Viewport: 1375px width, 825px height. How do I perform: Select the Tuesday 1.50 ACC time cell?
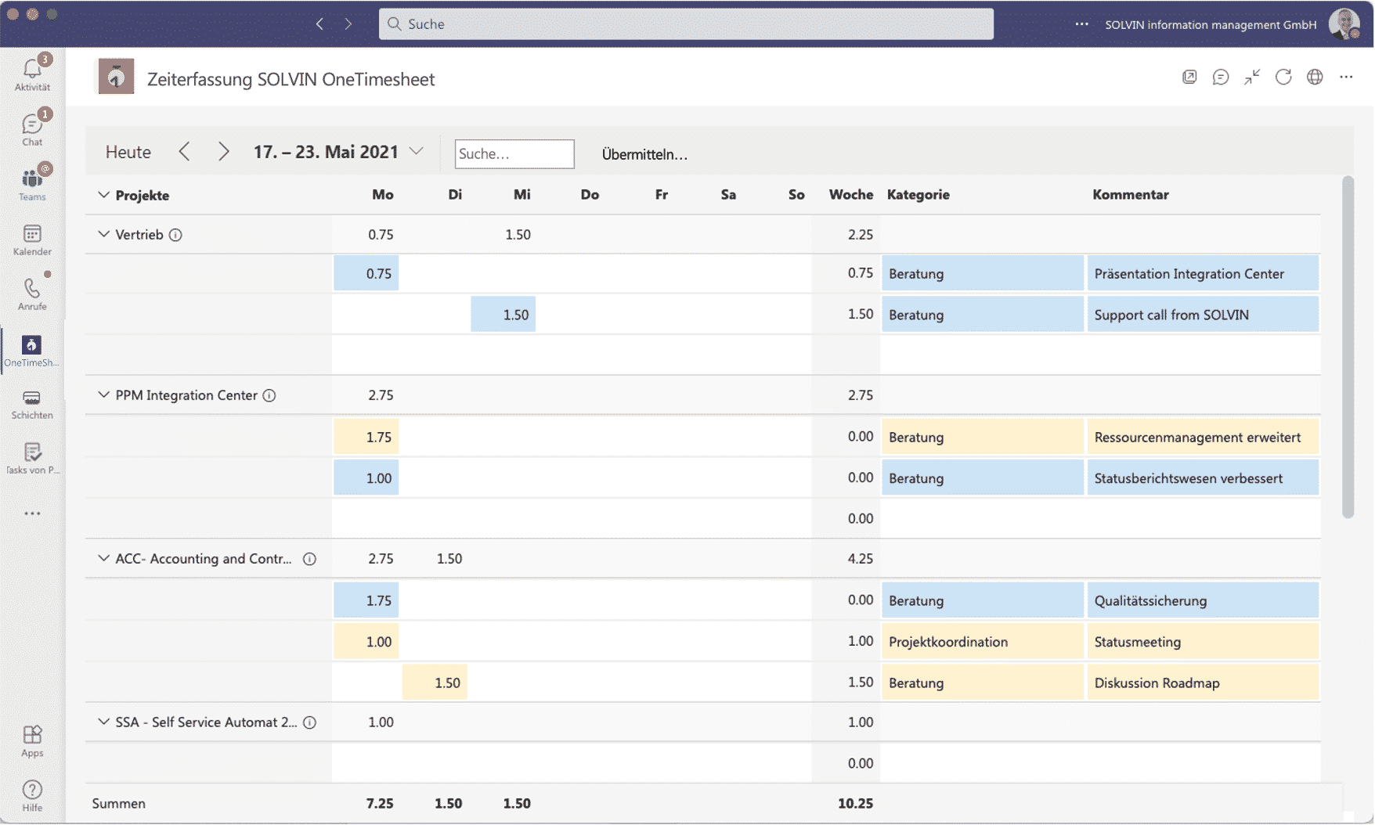[435, 683]
